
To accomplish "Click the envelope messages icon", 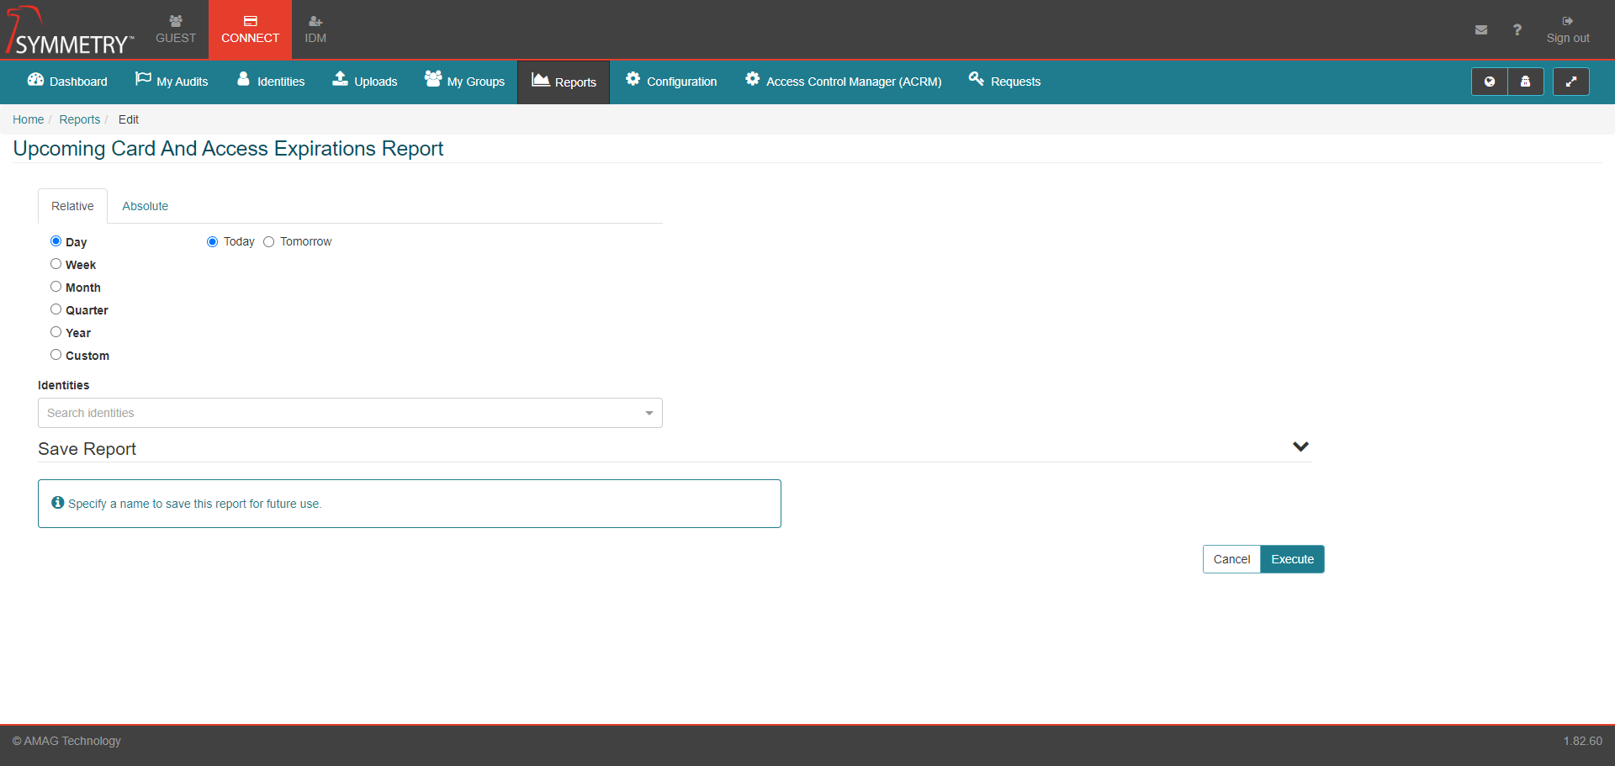I will (x=1480, y=30).
